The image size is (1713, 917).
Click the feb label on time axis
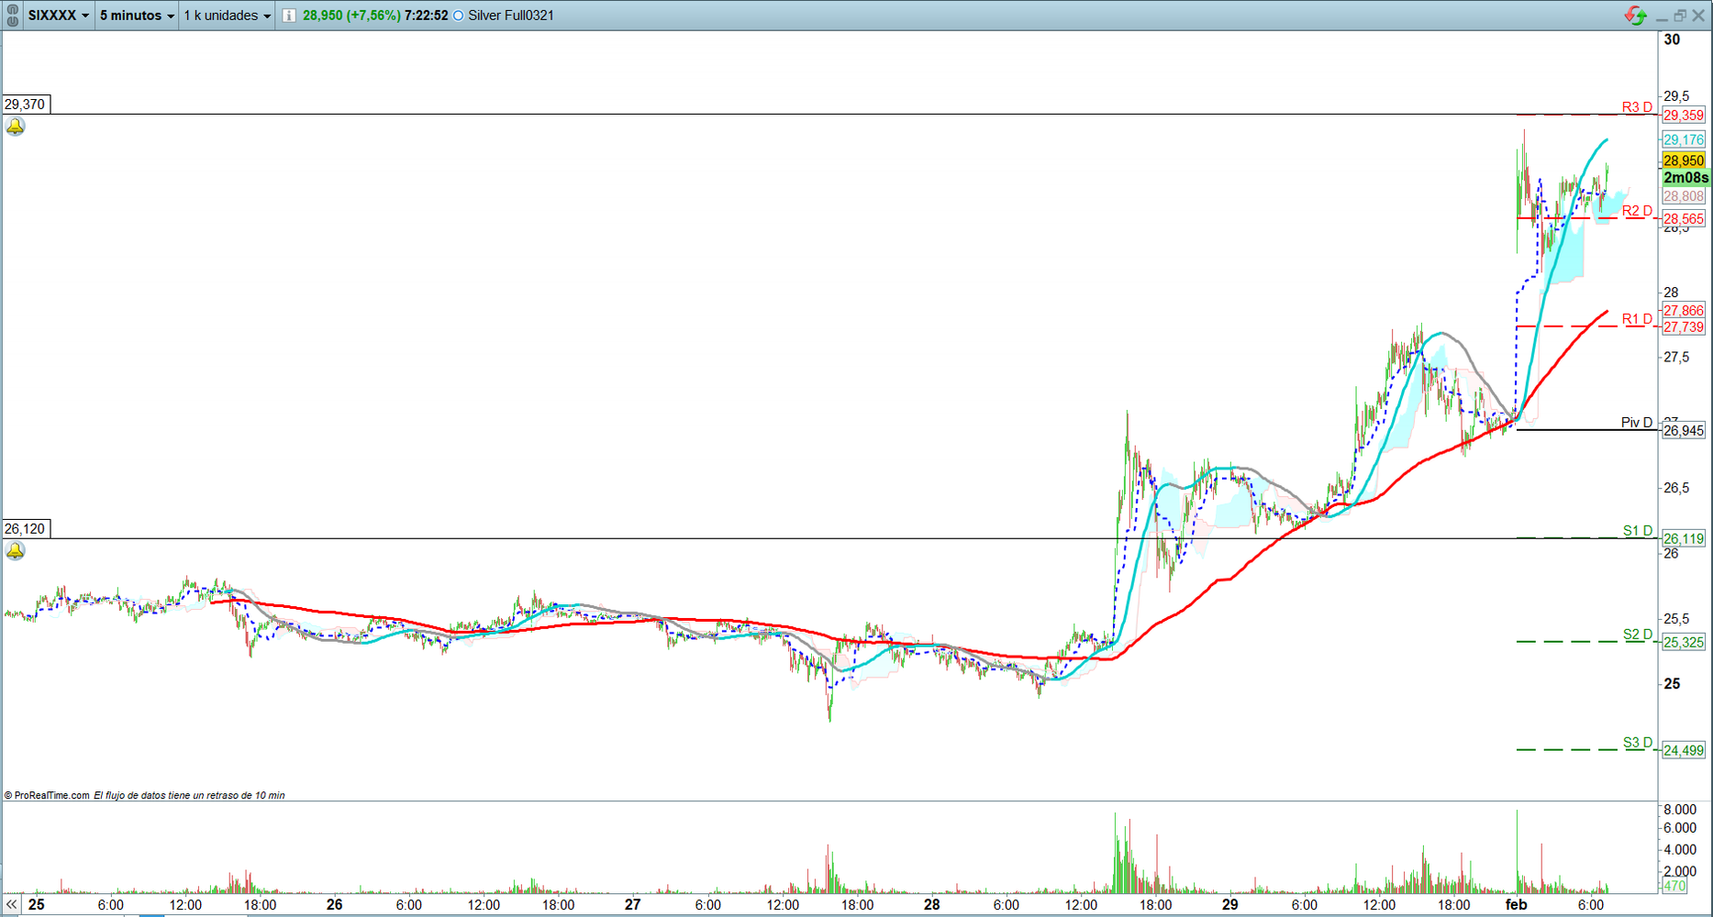tap(1517, 905)
